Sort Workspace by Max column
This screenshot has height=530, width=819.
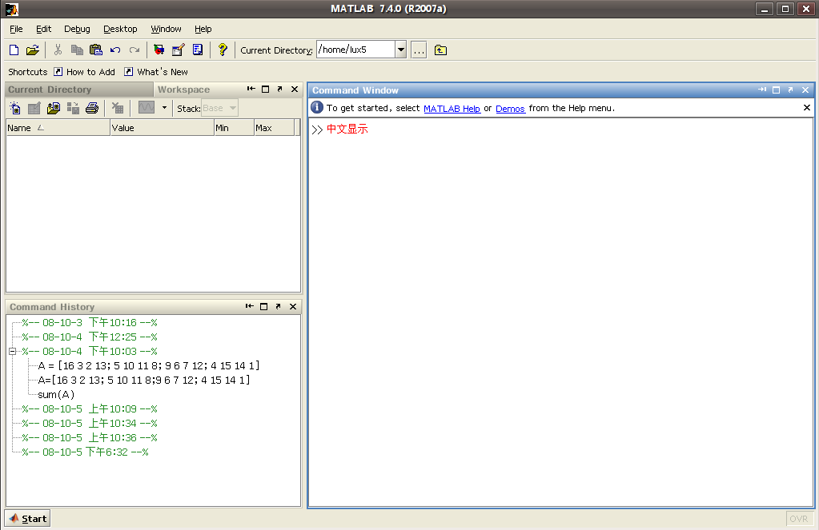coord(275,128)
